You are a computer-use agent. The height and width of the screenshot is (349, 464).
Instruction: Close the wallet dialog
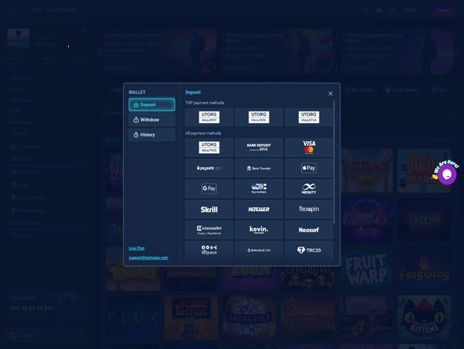coord(330,94)
